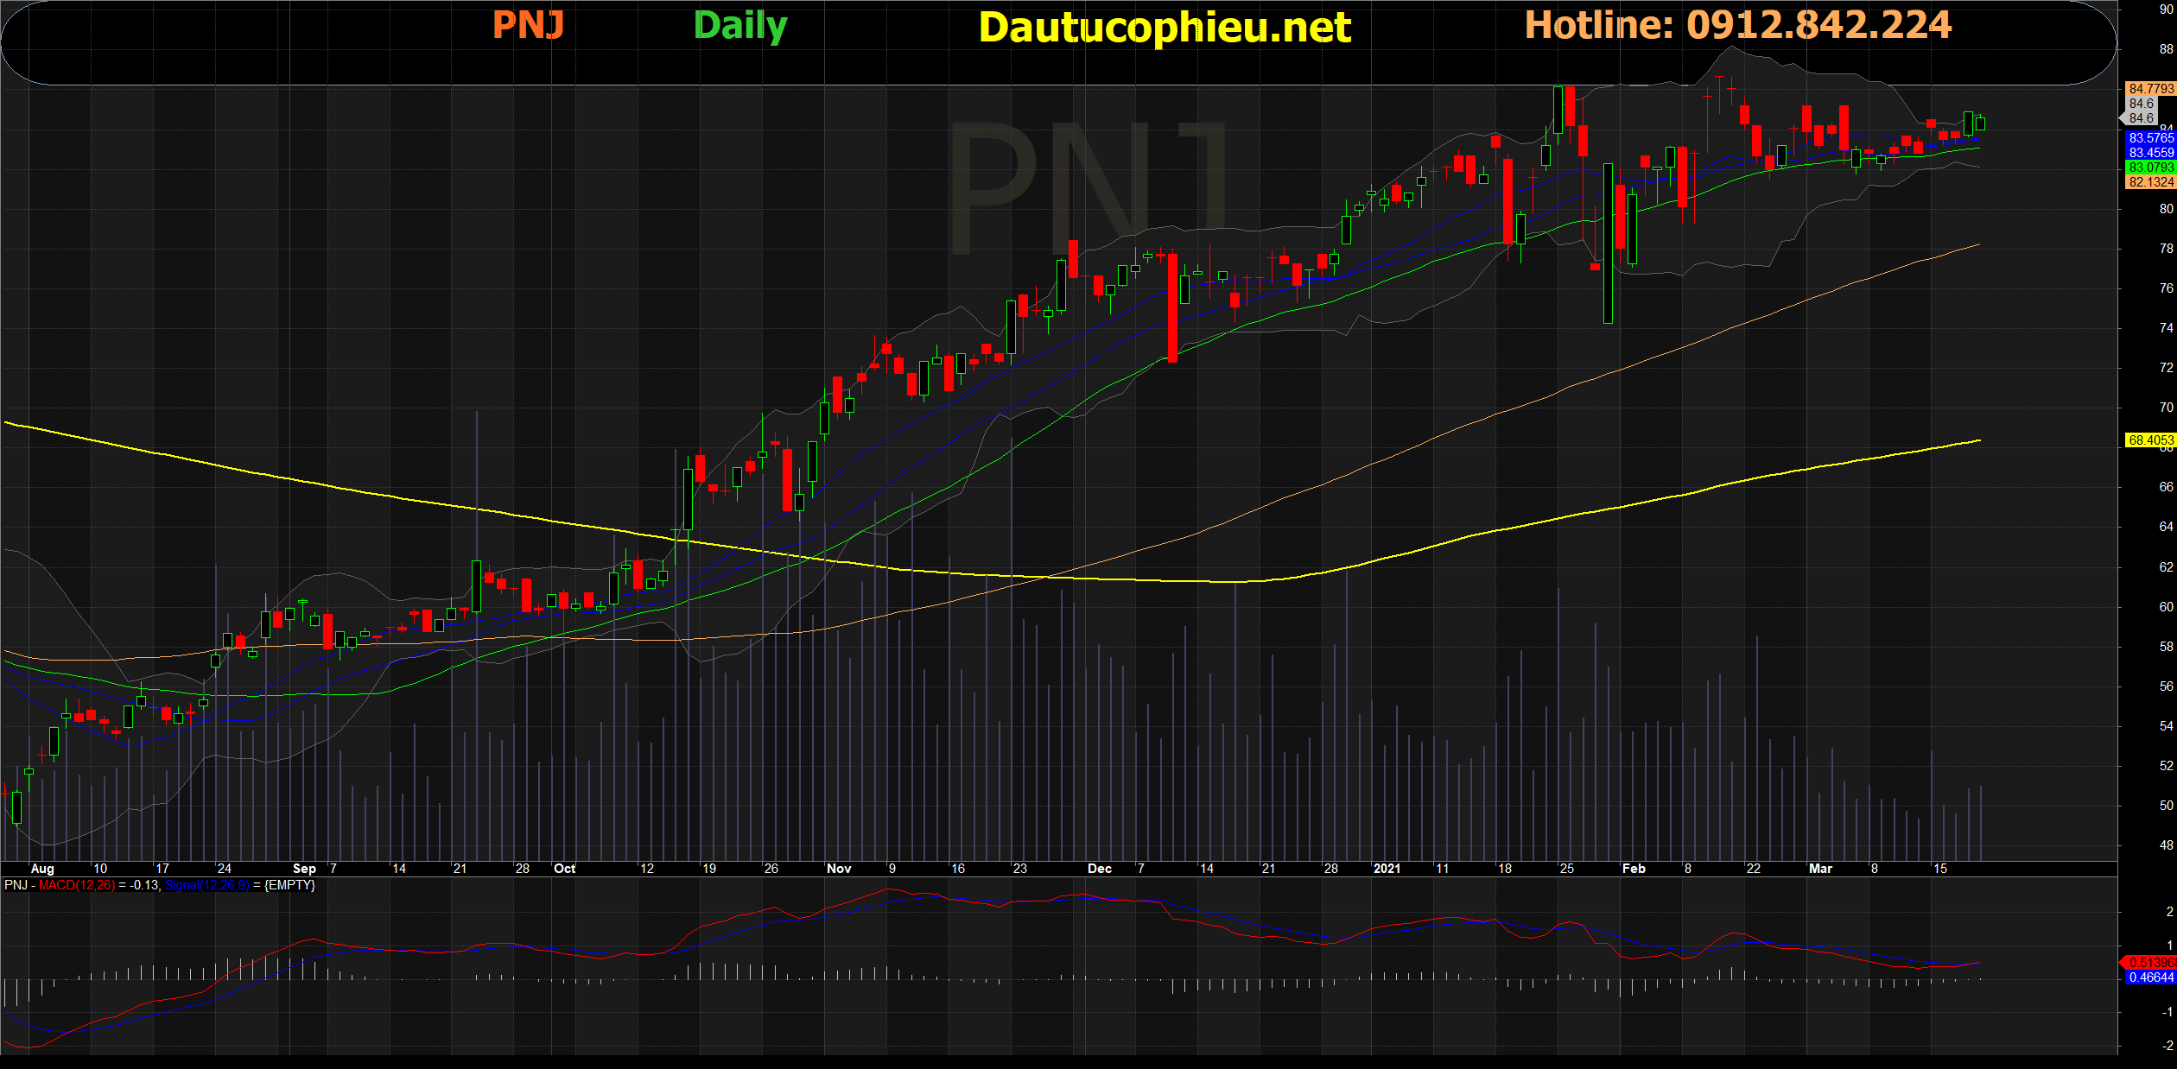
Task: Select the 83.5765 blue price tag
Action: tap(2150, 138)
